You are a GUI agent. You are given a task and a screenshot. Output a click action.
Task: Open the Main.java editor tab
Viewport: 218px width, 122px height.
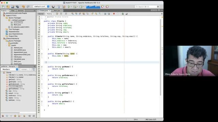(57, 11)
